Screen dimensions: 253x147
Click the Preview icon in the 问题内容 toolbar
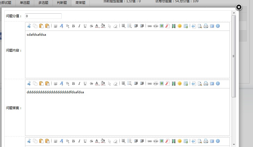pos(200,26)
